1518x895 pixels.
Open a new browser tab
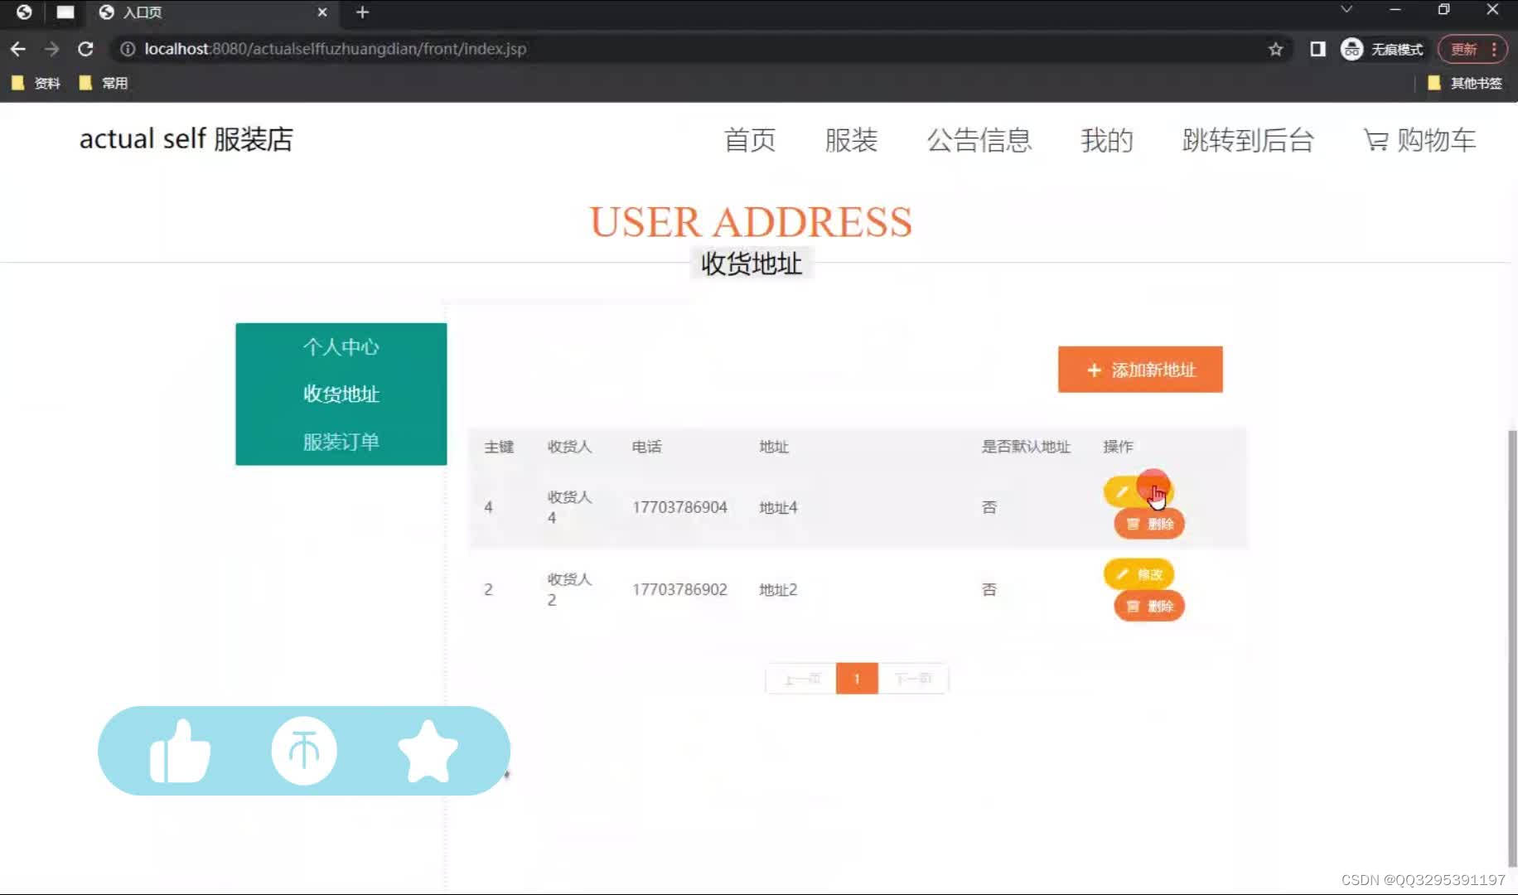pos(362,12)
